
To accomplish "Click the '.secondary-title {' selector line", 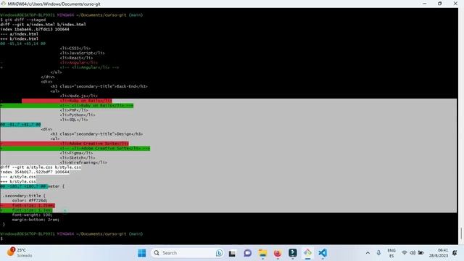I will click(24, 196).
